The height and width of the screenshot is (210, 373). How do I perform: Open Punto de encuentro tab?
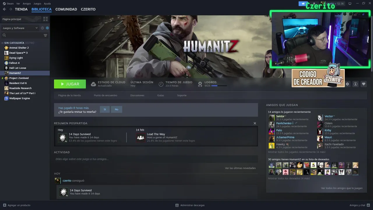pyautogui.click(x=105, y=95)
